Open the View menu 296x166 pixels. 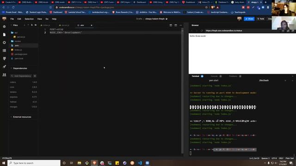[39, 19]
